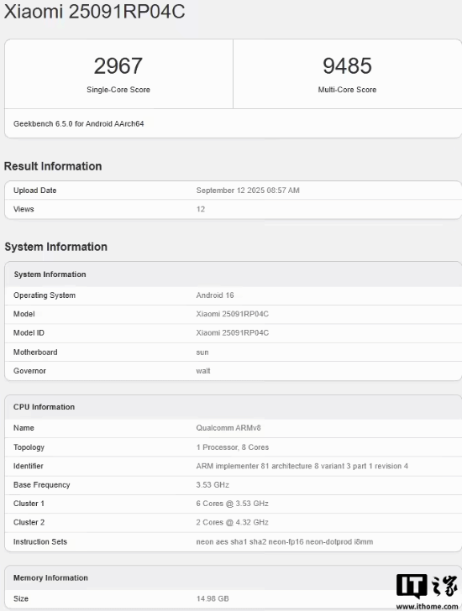This screenshot has width=462, height=611.
Task: Click the Model ID row value
Action: coord(233,332)
